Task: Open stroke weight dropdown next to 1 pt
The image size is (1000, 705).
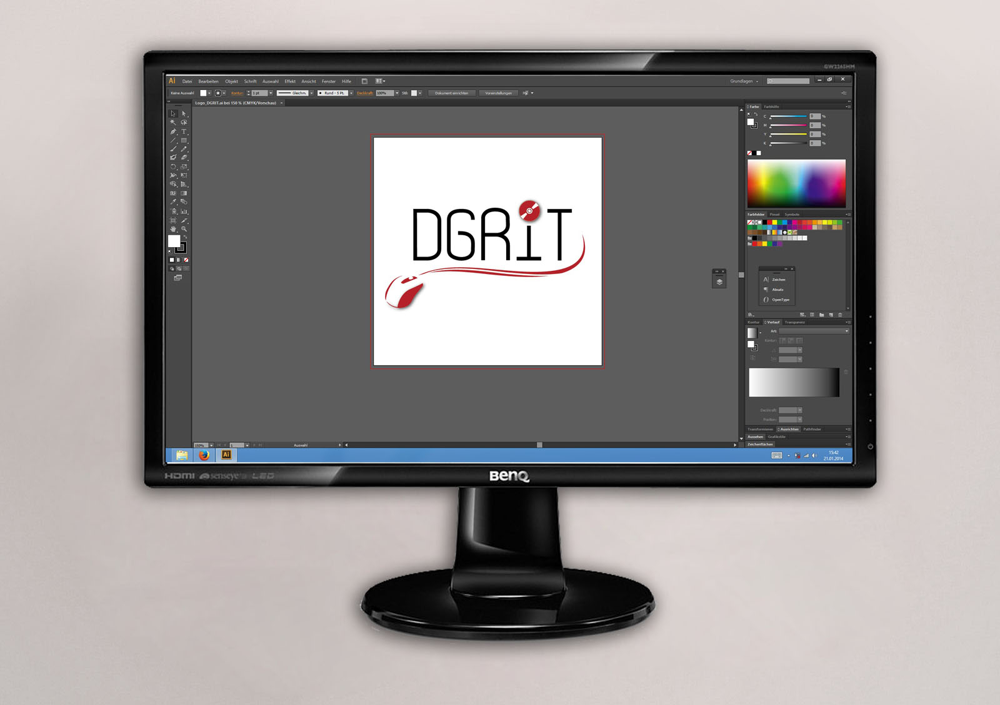Action: 271,93
